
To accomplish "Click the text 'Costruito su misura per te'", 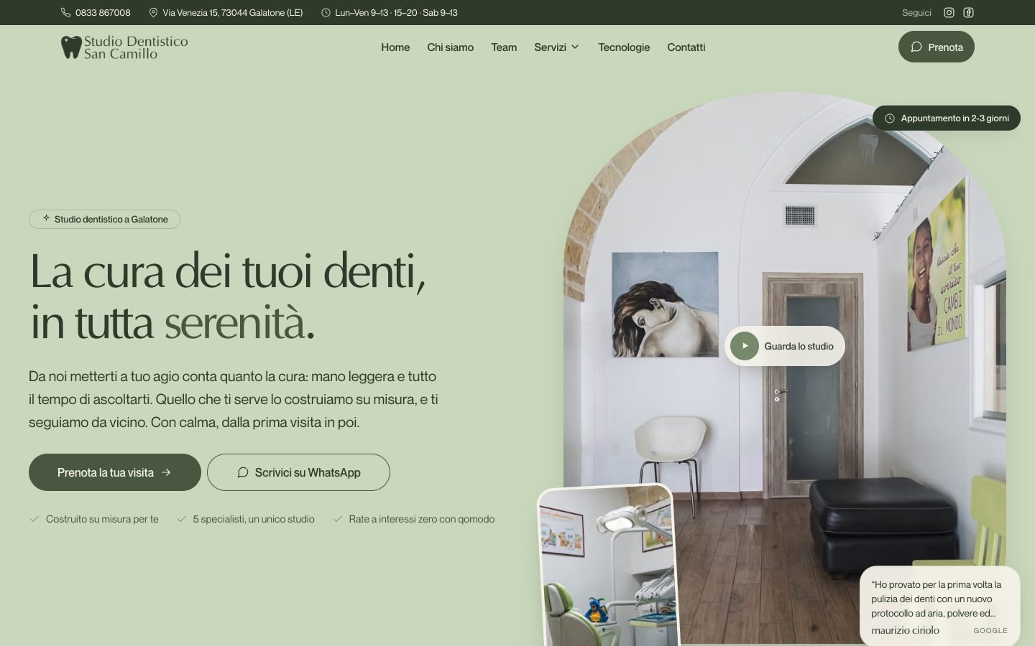I will [x=102, y=519].
